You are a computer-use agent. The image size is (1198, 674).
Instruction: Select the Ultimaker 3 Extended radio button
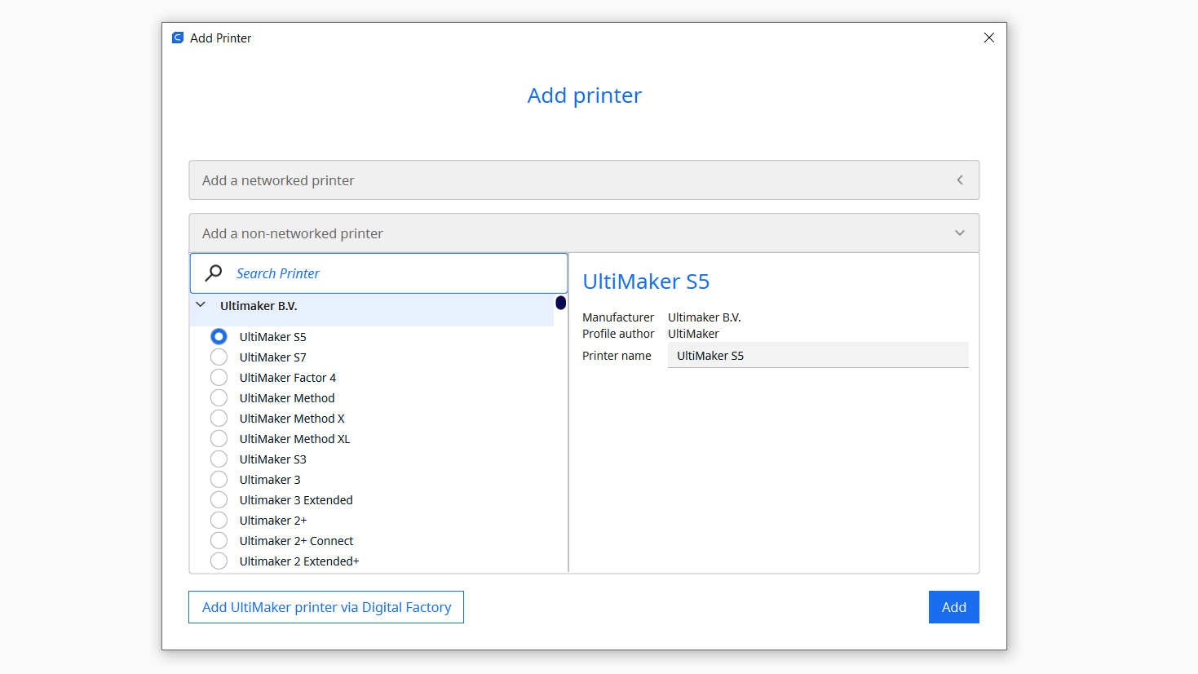(219, 499)
